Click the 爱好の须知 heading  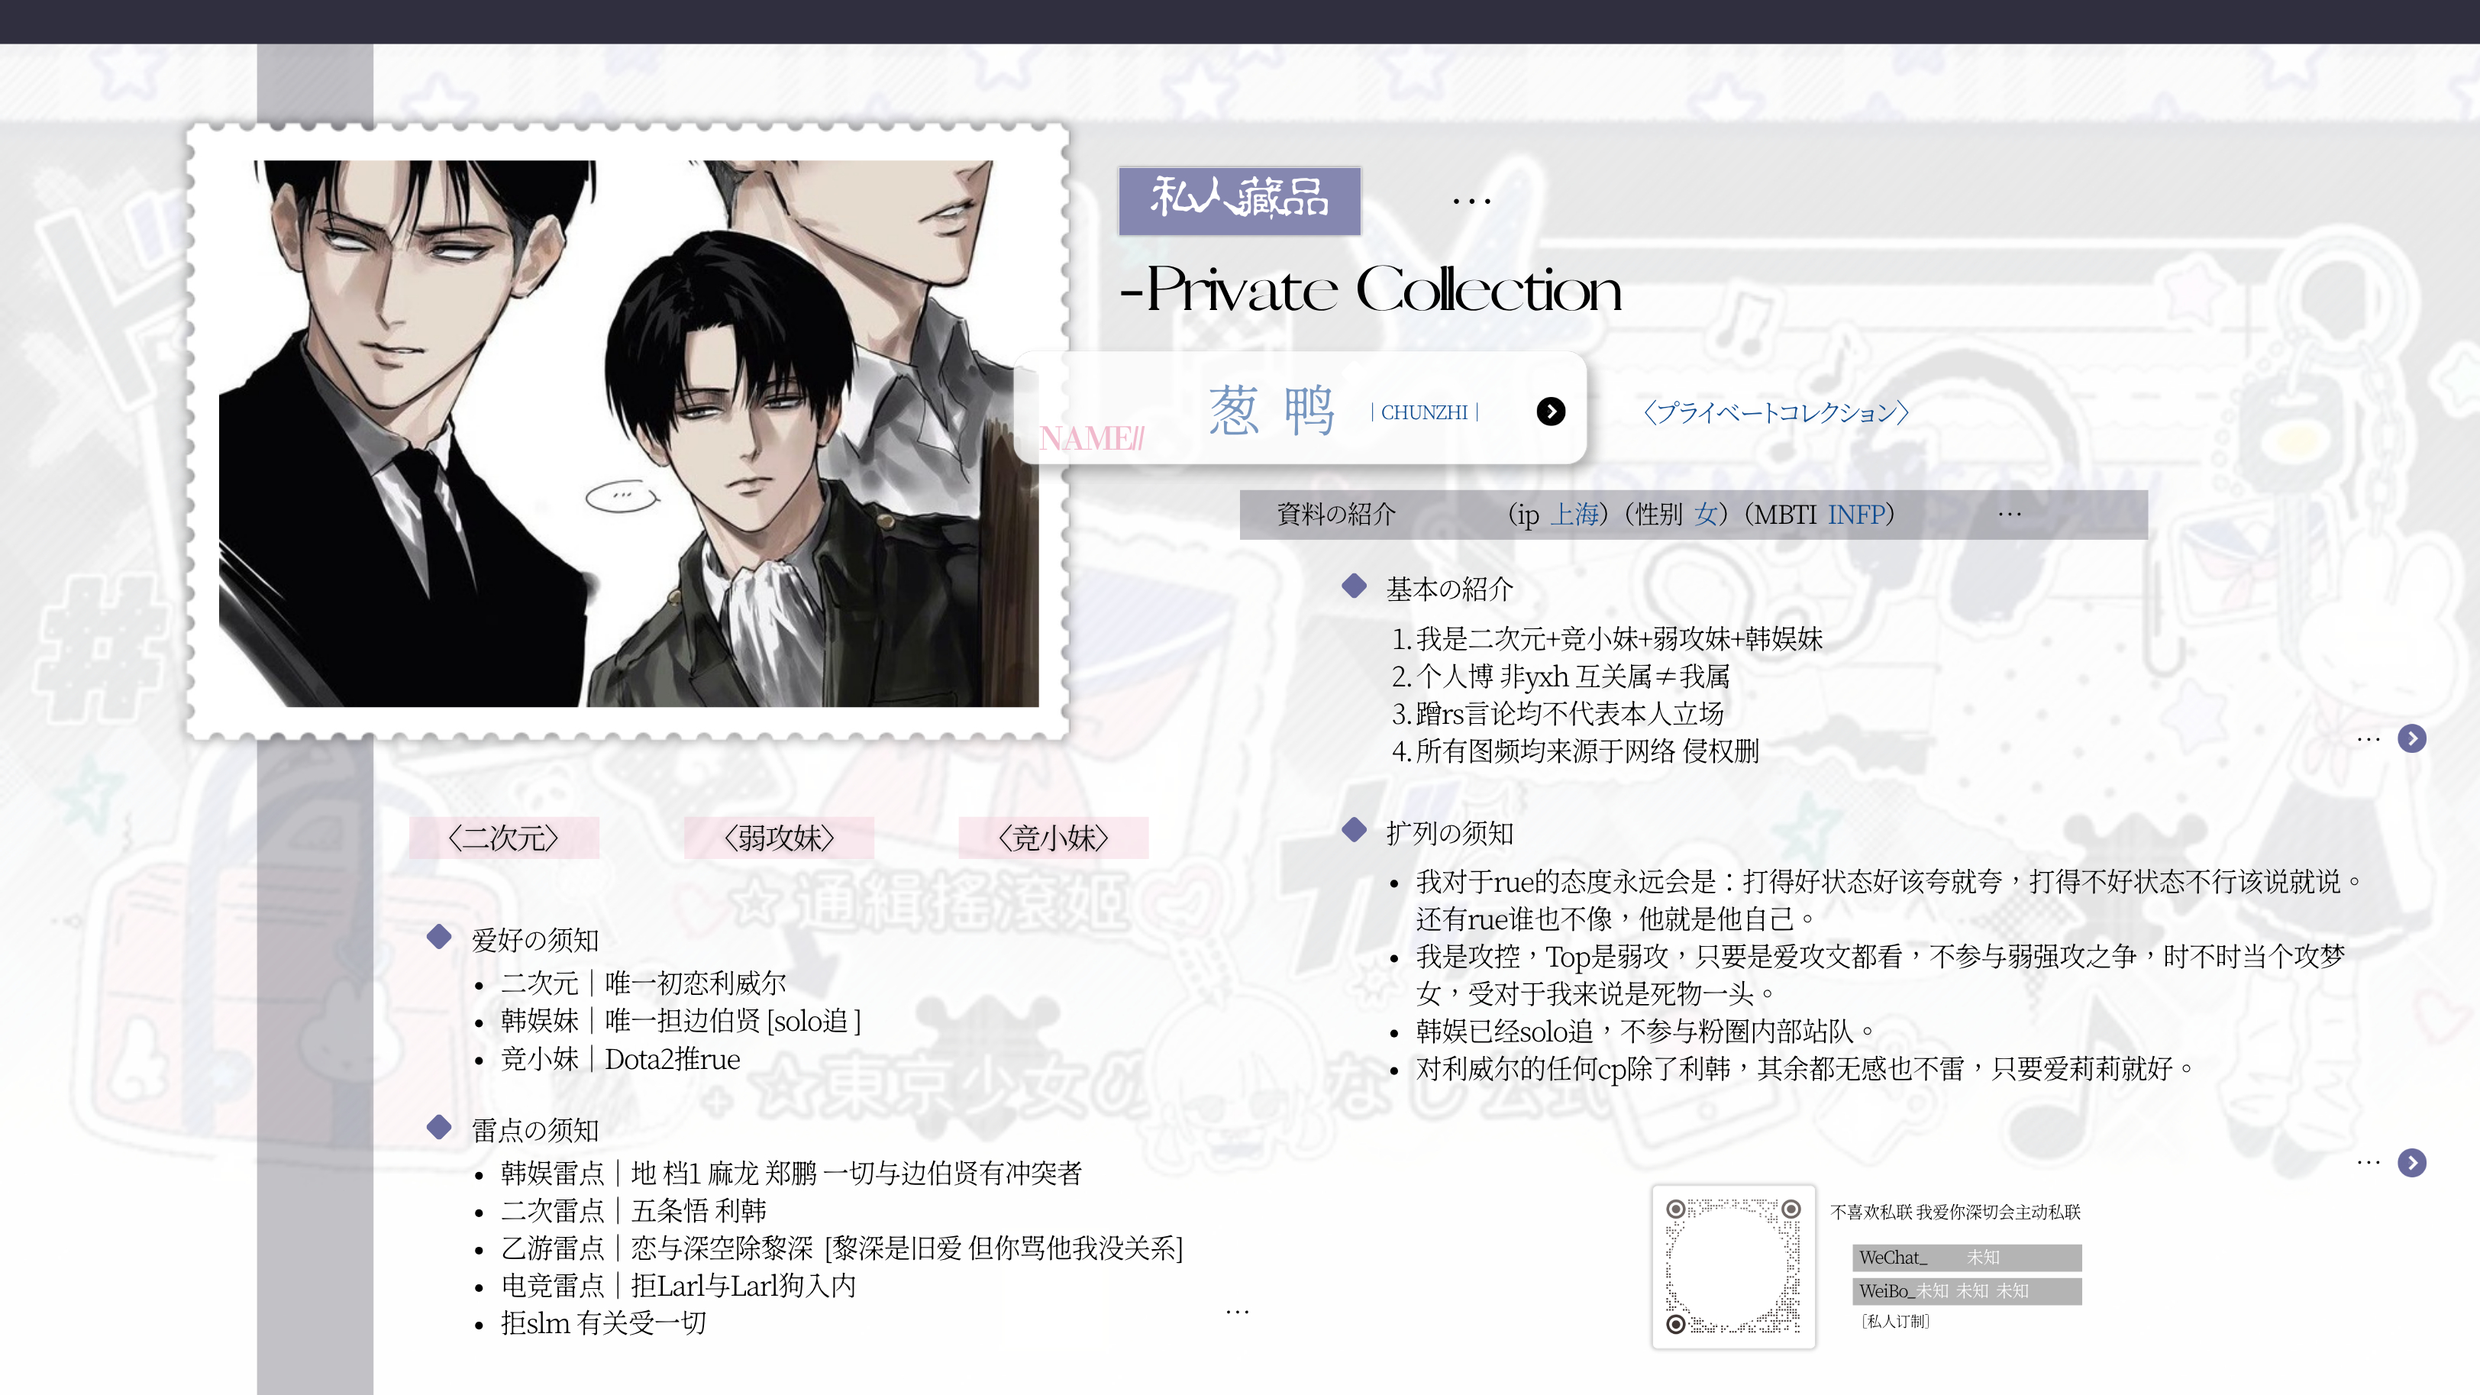click(534, 940)
